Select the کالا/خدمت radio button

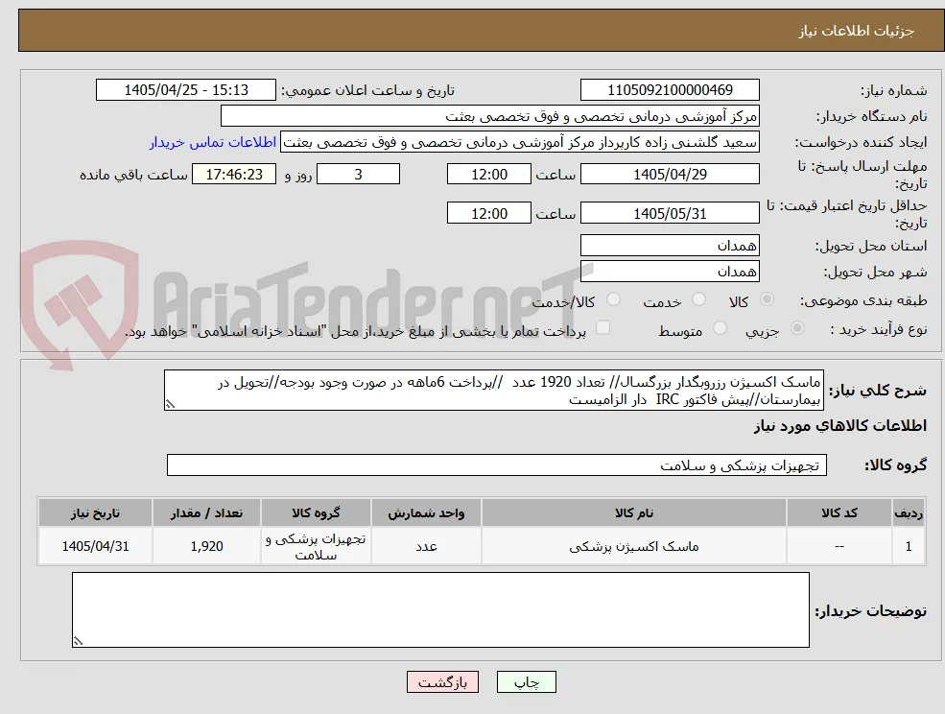tap(613, 299)
